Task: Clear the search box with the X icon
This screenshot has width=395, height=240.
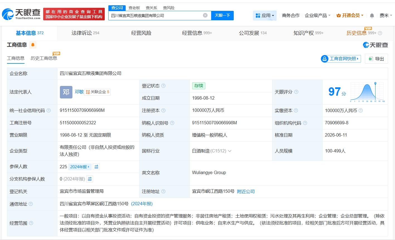Action: coord(205,15)
